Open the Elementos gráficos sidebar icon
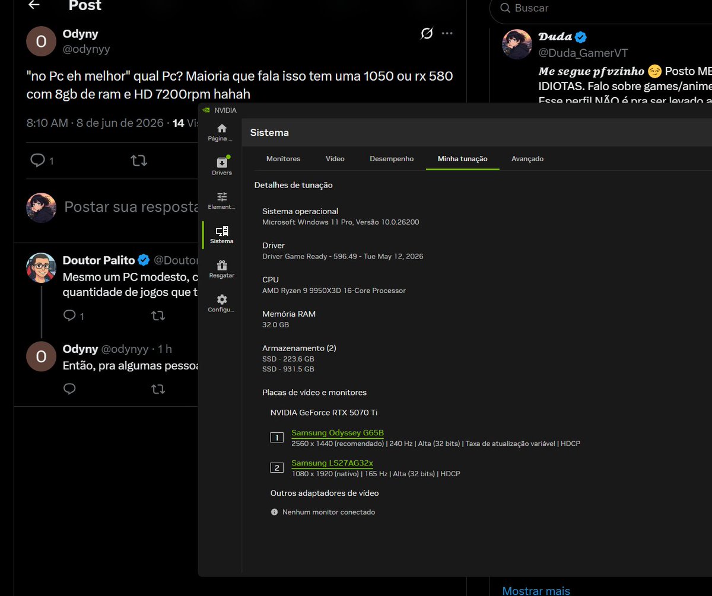 tap(222, 201)
